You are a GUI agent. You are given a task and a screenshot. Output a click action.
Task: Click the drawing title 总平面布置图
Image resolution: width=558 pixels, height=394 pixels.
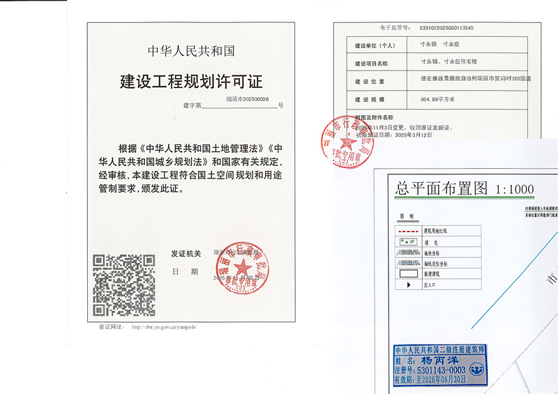(442, 188)
